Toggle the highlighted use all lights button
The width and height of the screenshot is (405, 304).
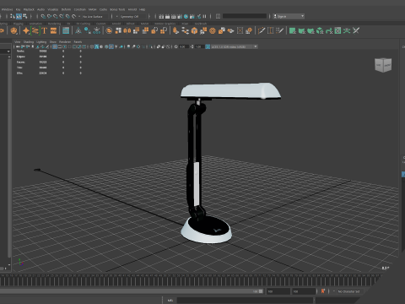[x=111, y=46]
